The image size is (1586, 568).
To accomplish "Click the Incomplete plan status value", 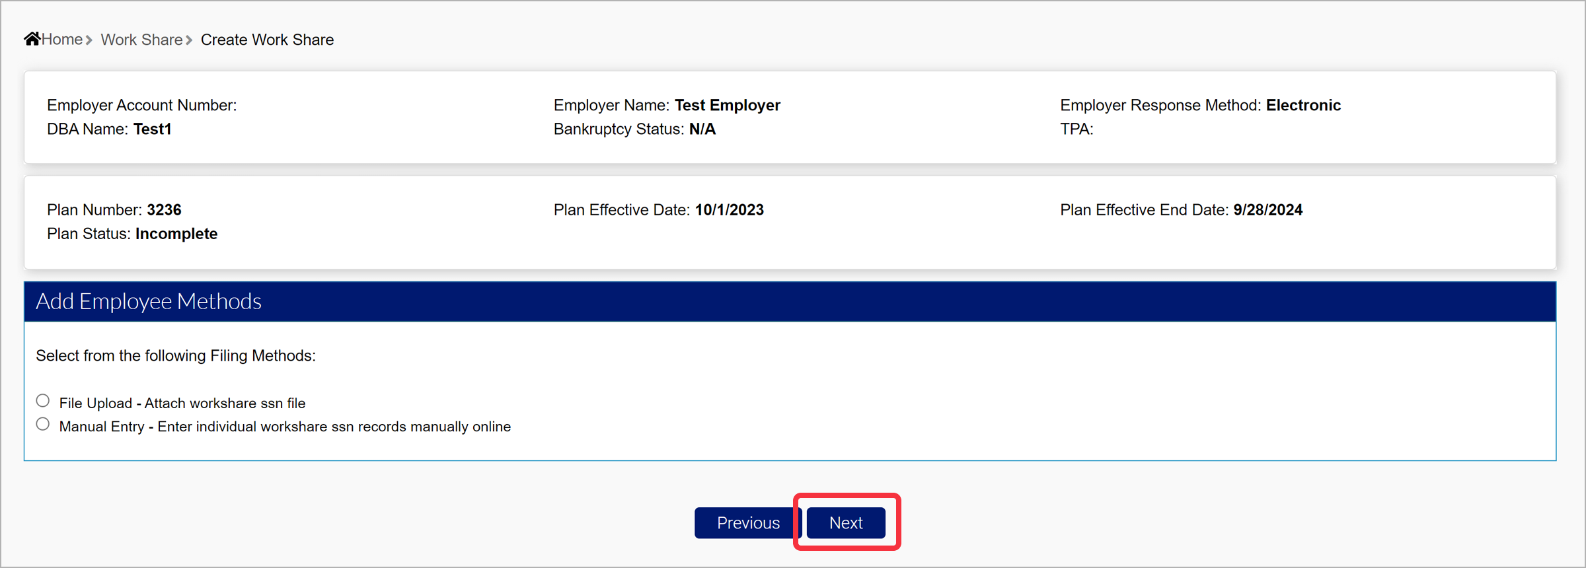I will [x=176, y=234].
